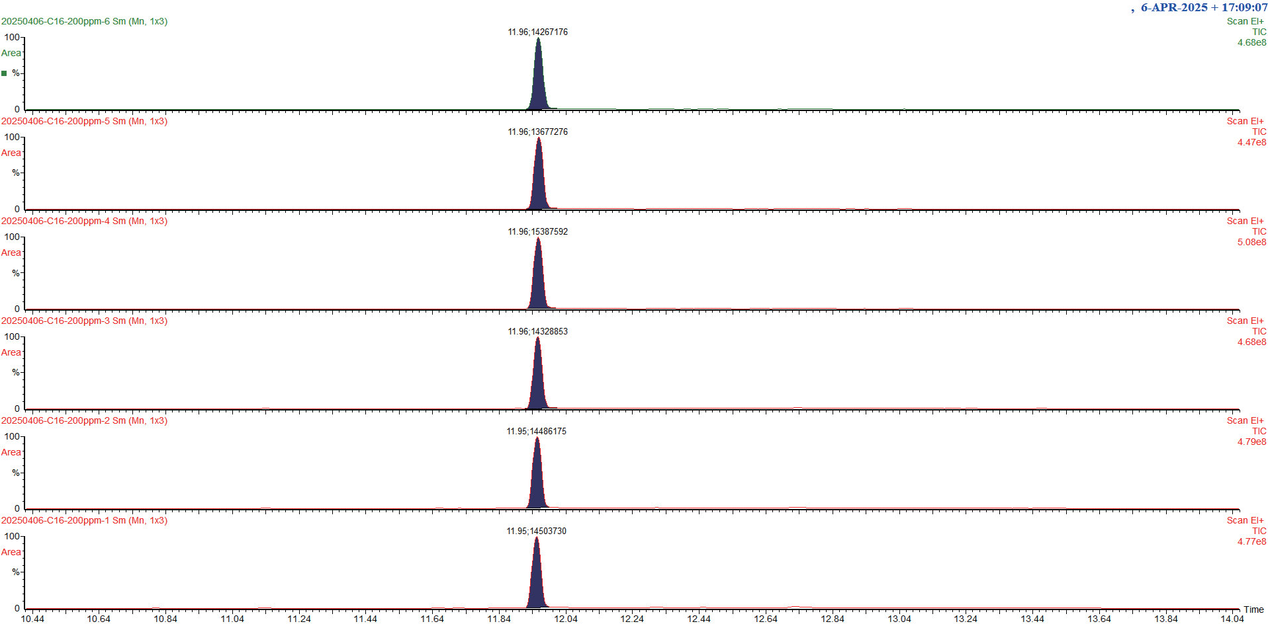Click peak label 11.96;15387592

coord(537,231)
